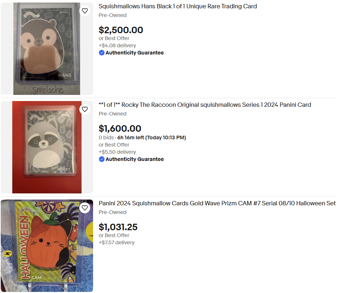Open the Rocky raccoon card thumbnail image
Viewport: 350px width, 293px height.
point(47,147)
